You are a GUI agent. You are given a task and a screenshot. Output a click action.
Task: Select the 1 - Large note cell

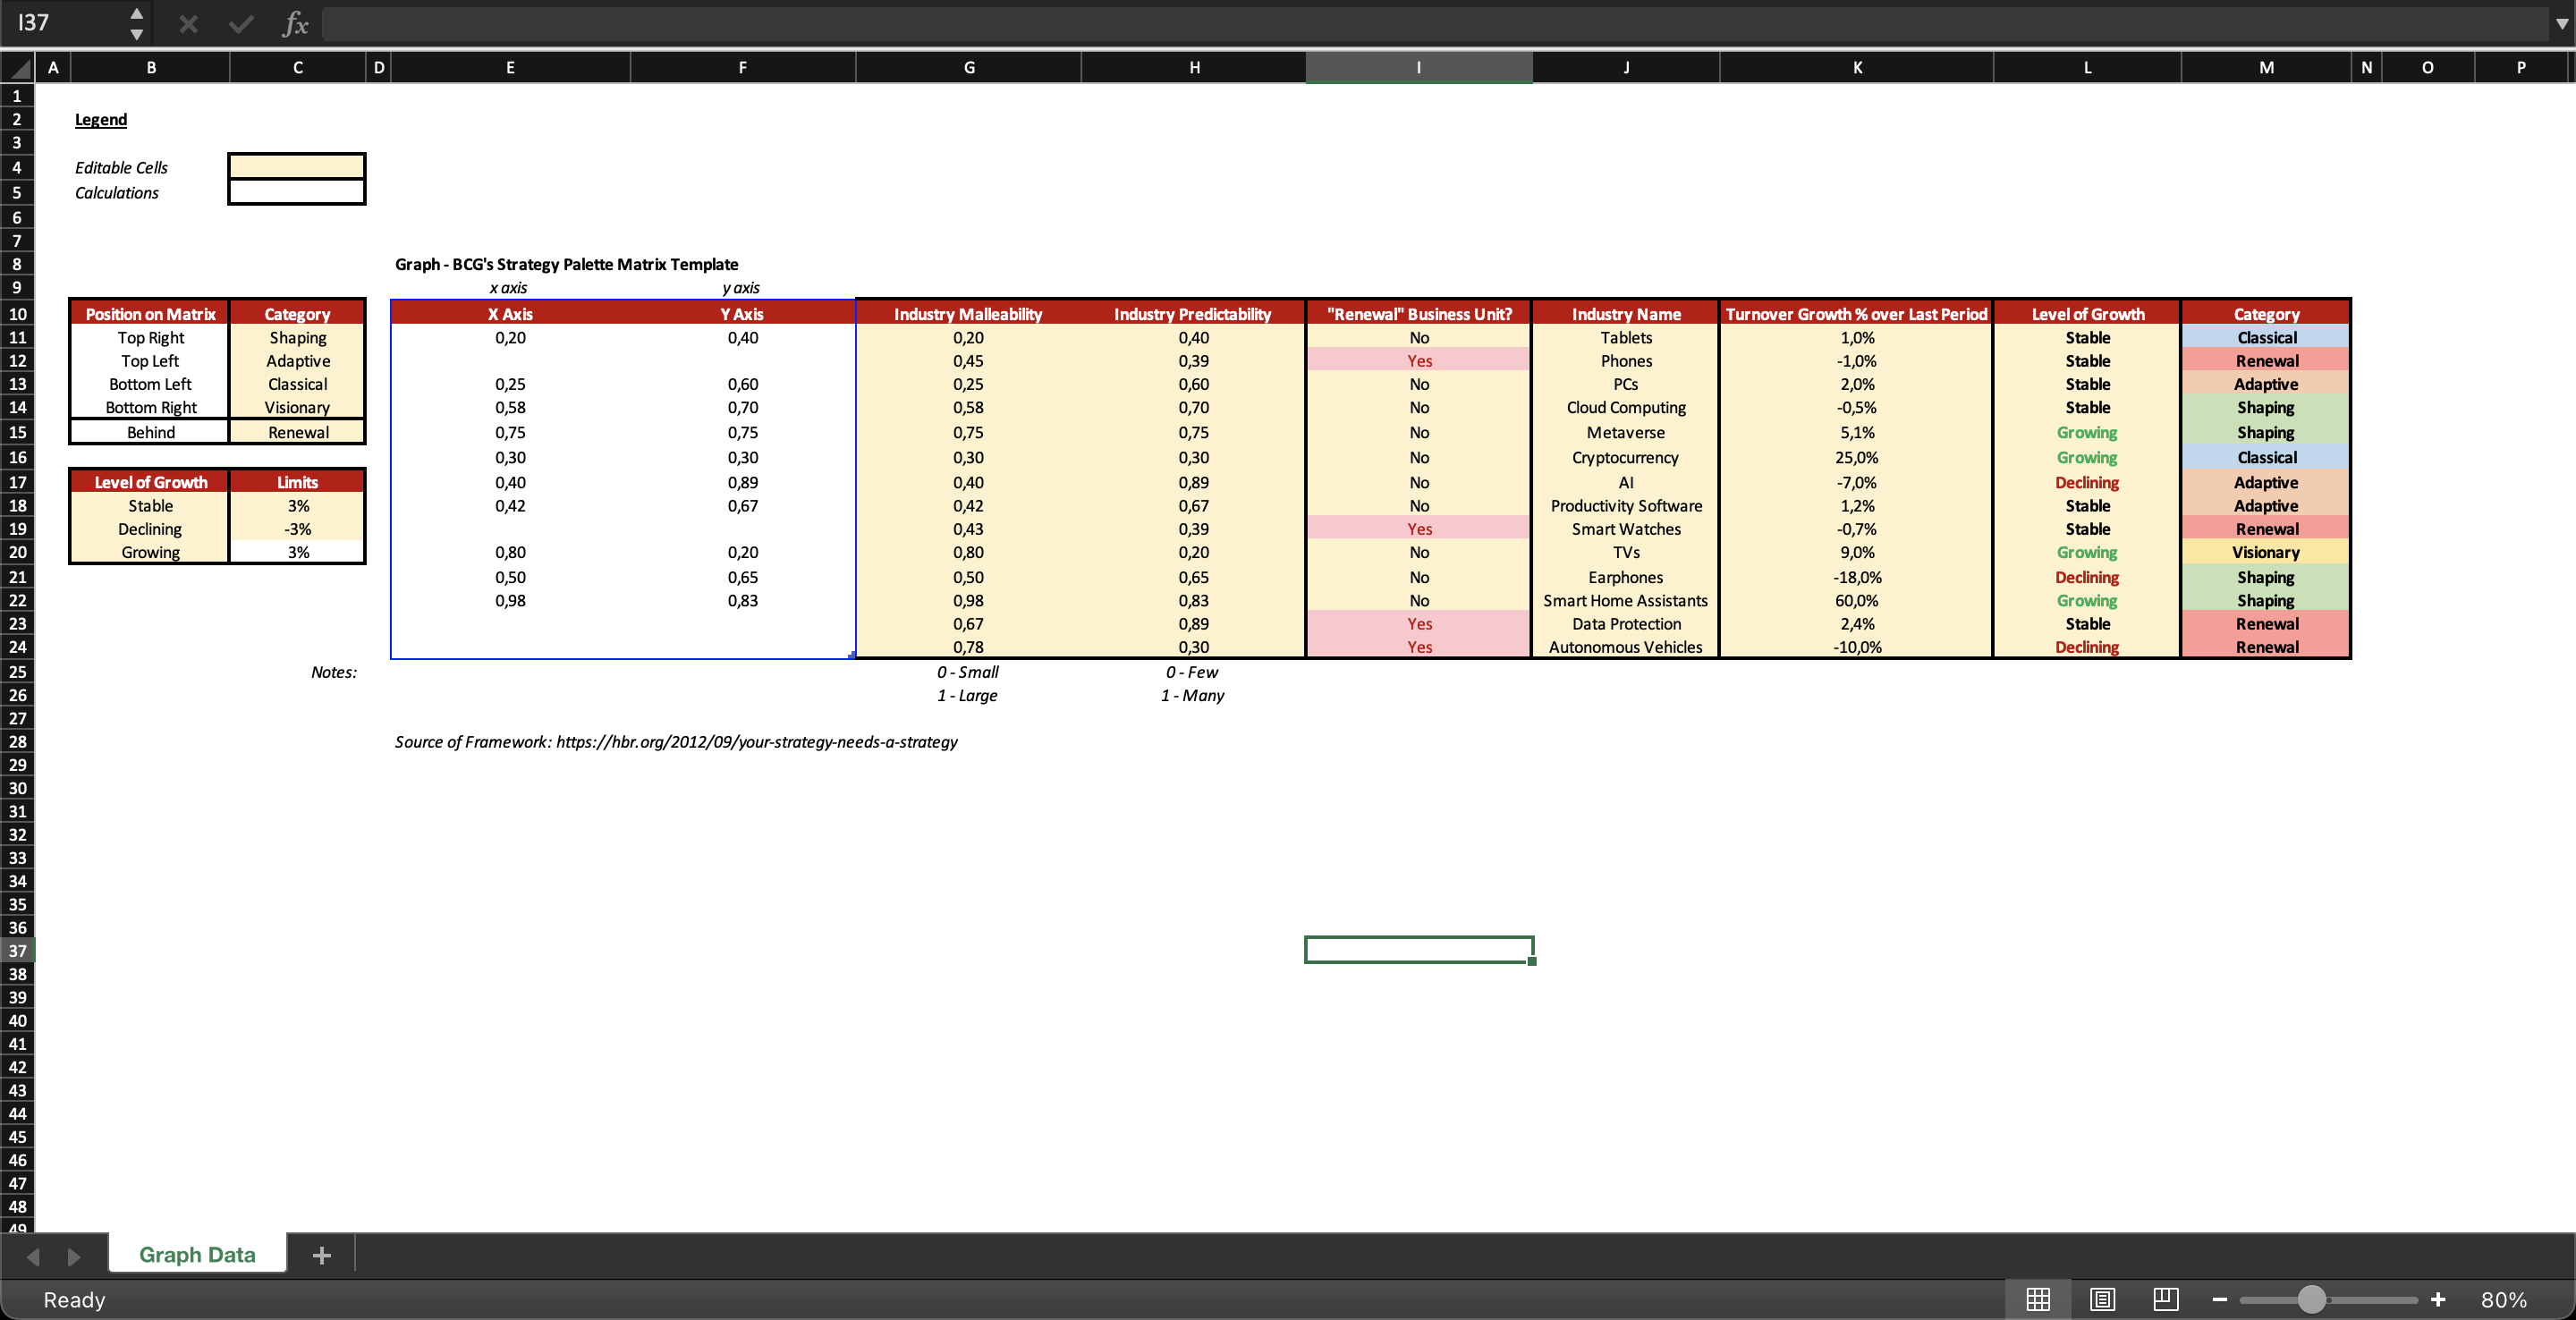[967, 695]
